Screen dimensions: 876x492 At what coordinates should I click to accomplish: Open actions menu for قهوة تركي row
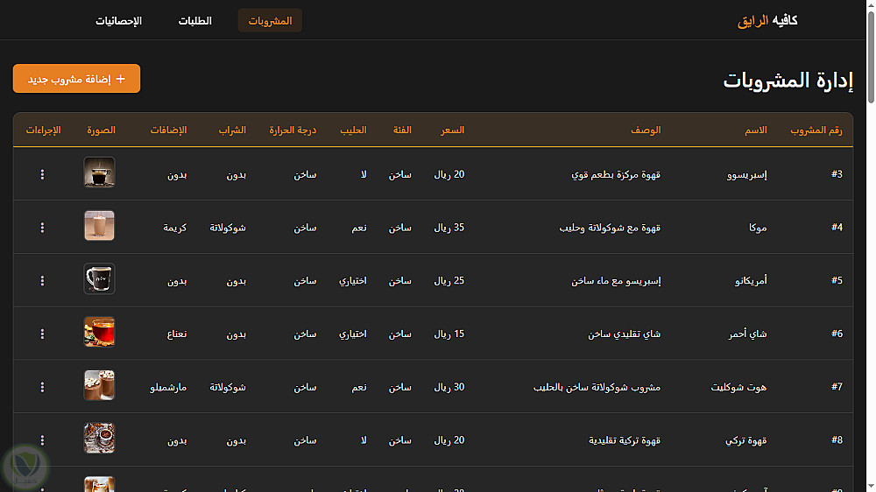coord(42,440)
